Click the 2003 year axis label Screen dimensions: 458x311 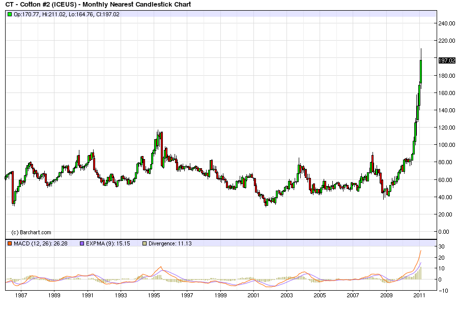[287, 295]
